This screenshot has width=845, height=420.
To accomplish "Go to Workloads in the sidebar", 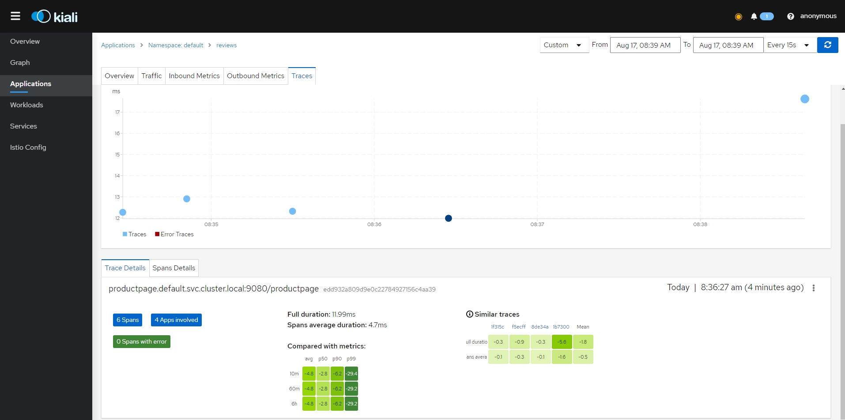I will tap(26, 105).
